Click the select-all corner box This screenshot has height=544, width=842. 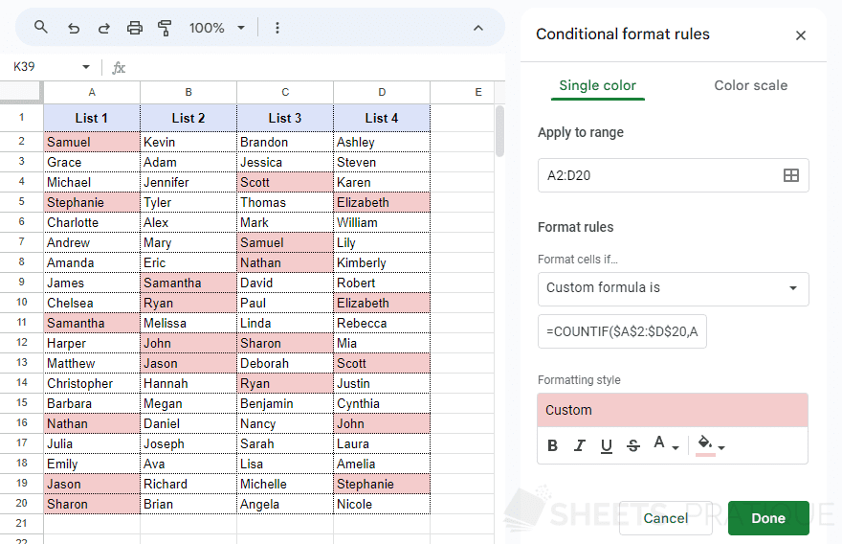click(x=21, y=92)
